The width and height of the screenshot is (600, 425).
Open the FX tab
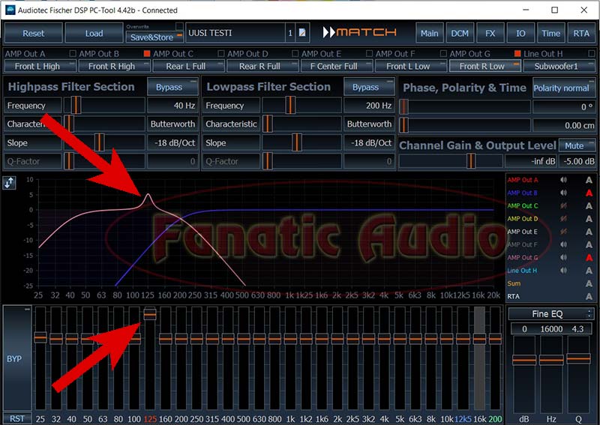tap(490, 33)
